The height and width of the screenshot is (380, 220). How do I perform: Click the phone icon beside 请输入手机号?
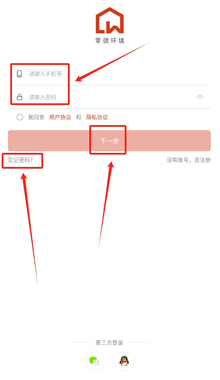click(19, 74)
